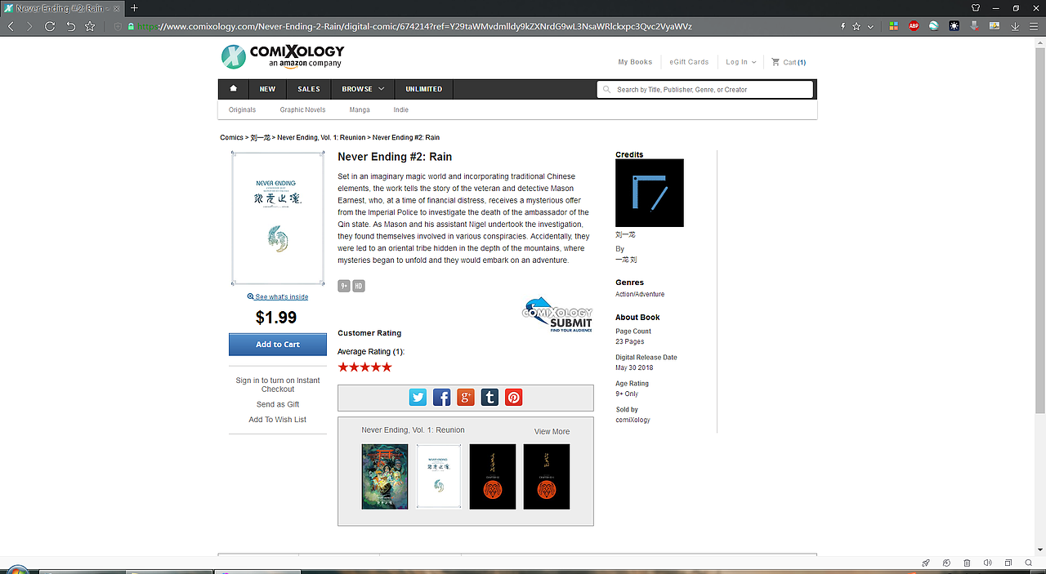Open a new browser tab
Screen dimensions: 1046x574
tap(134, 8)
